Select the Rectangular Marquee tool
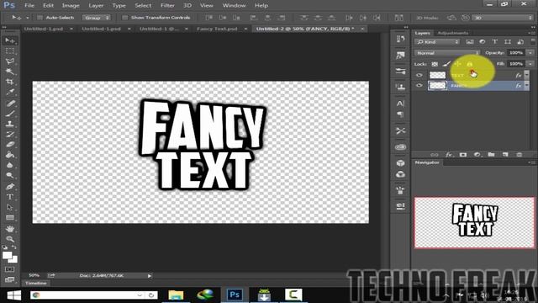 (x=10, y=50)
